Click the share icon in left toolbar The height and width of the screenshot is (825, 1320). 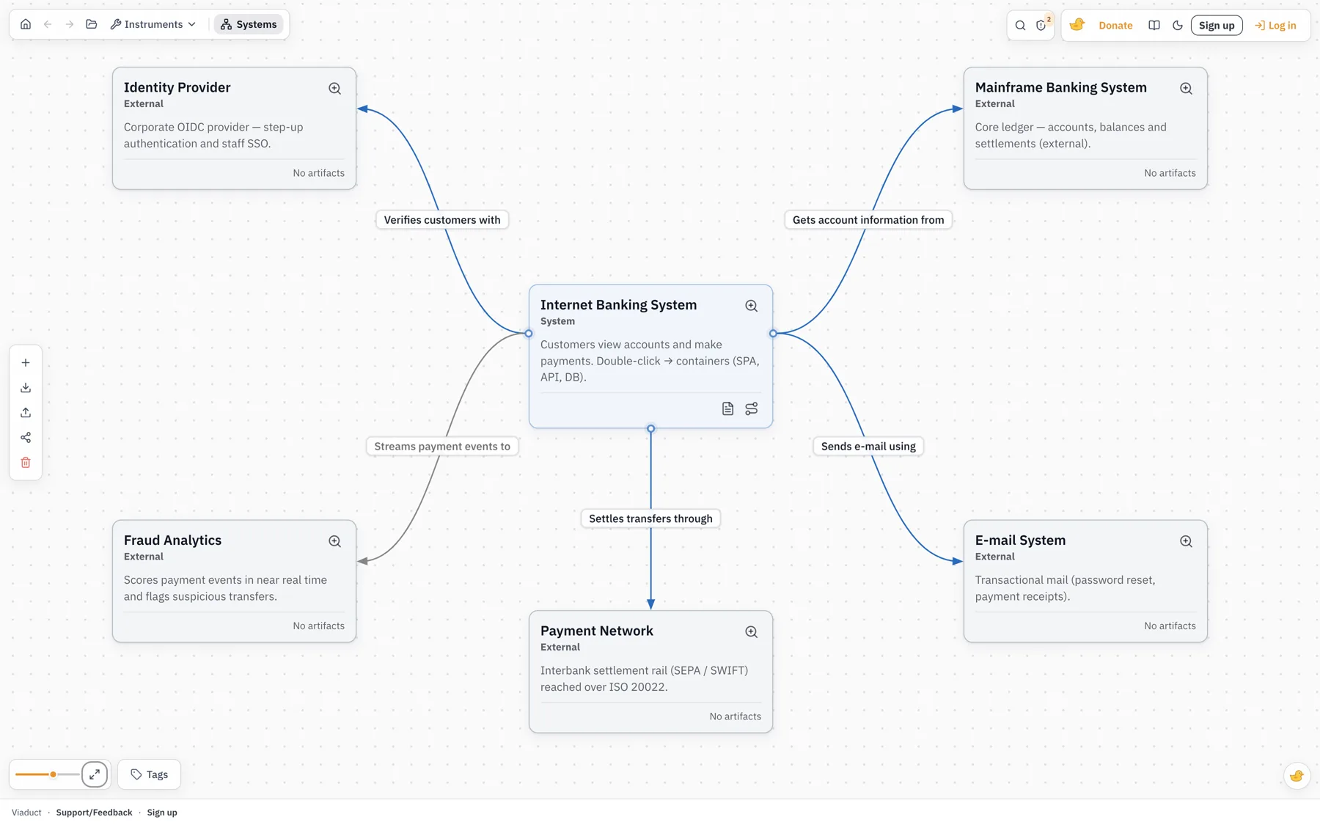26,438
